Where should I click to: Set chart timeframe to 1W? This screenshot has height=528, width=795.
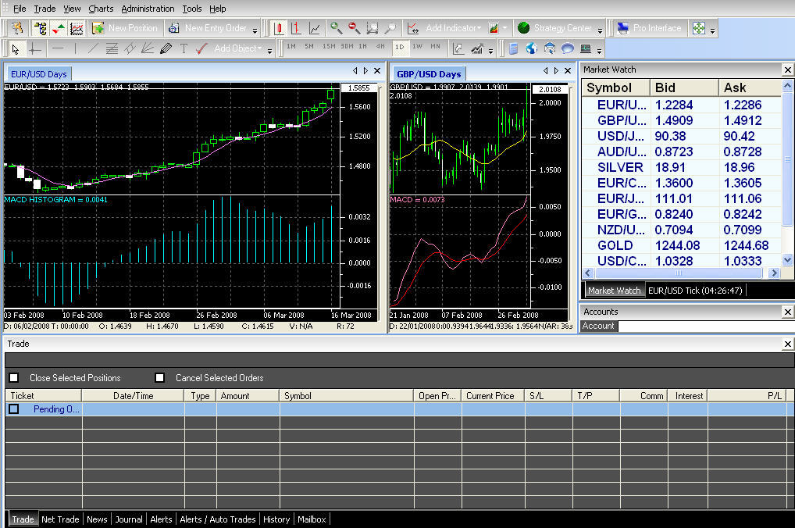pos(418,46)
